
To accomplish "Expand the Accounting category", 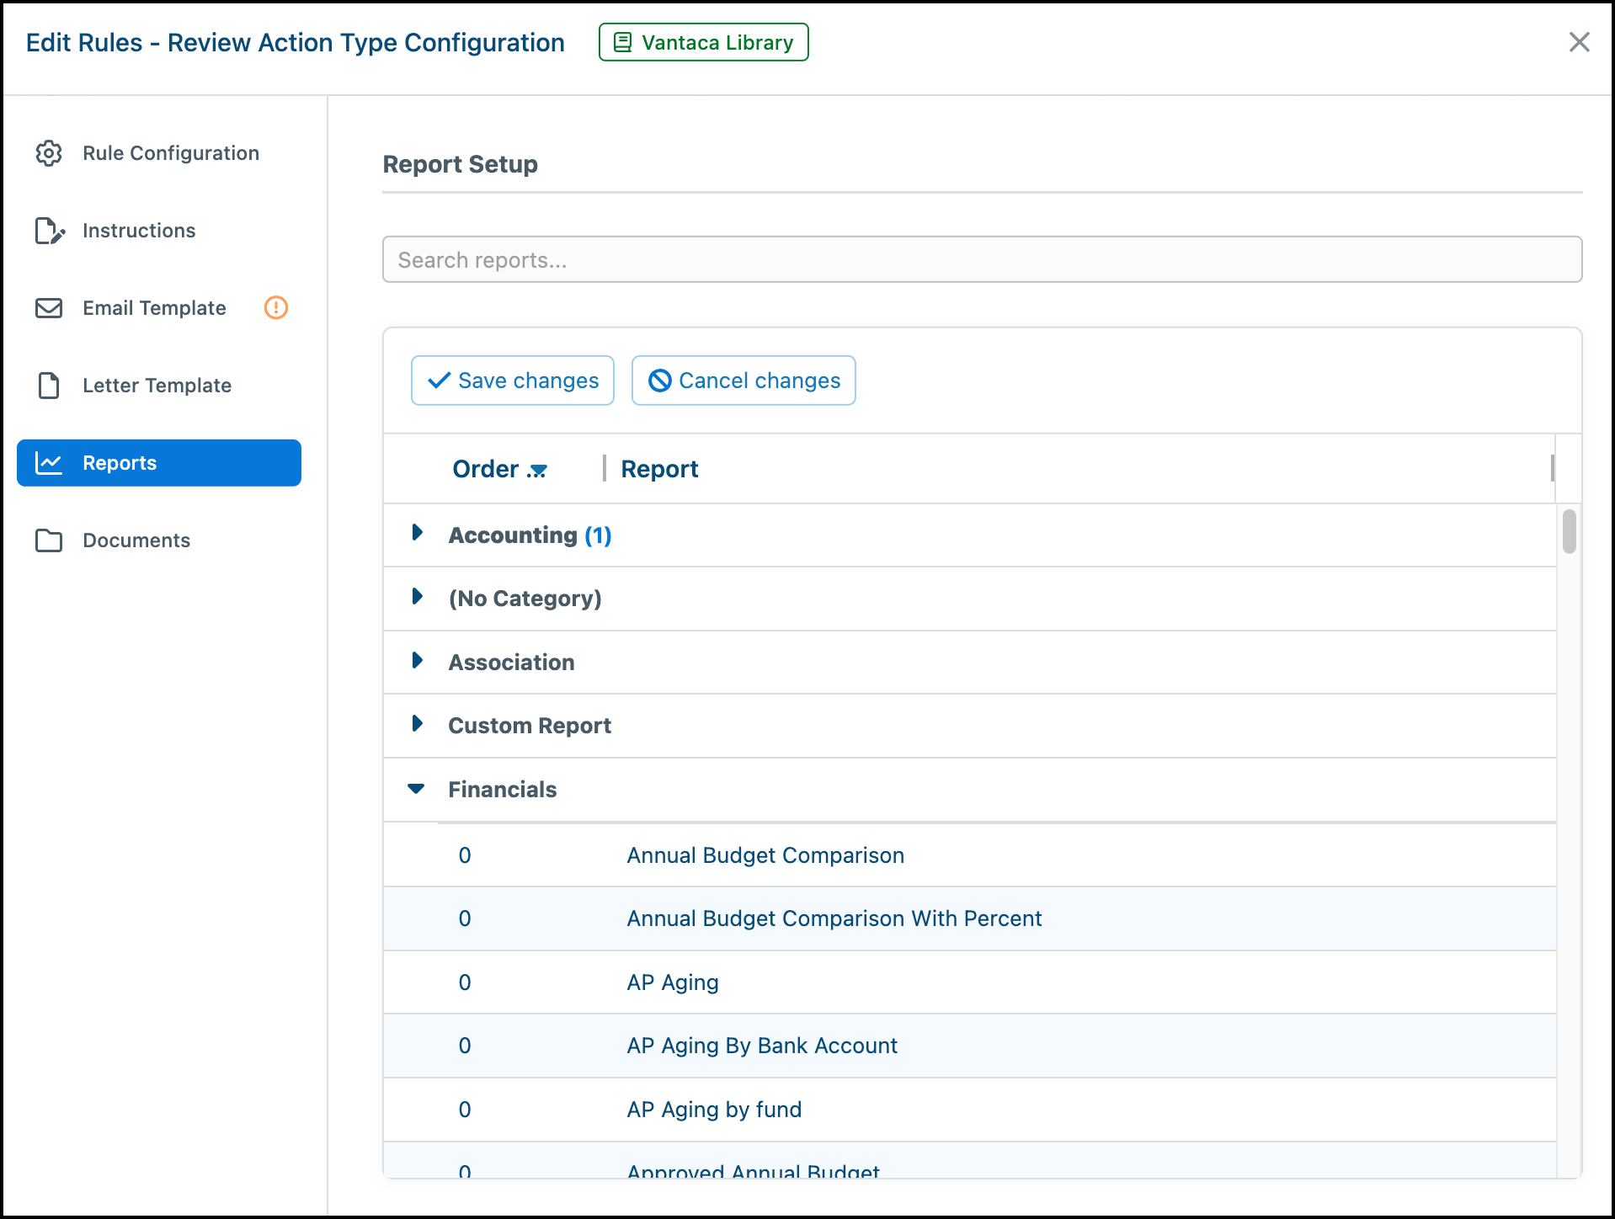I will (x=417, y=533).
